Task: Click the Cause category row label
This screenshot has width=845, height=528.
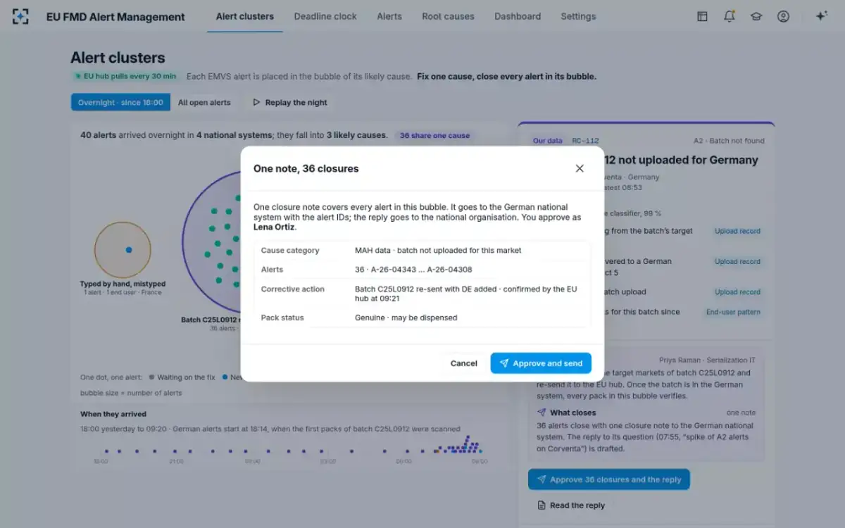Action: point(290,251)
